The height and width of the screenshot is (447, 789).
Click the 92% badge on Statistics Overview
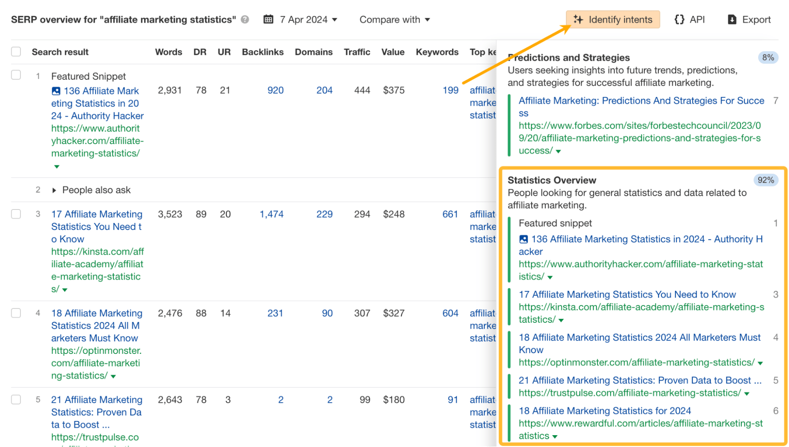click(x=766, y=180)
